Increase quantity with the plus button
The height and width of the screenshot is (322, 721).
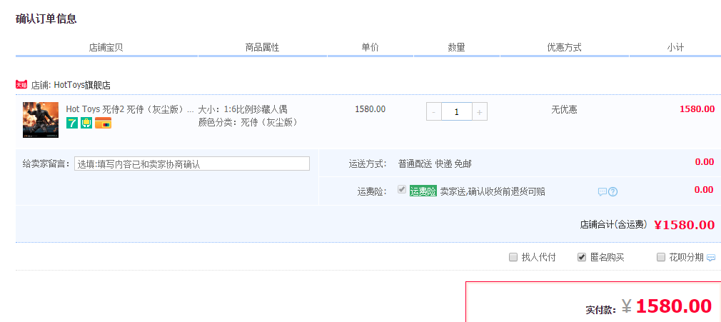[x=480, y=112]
